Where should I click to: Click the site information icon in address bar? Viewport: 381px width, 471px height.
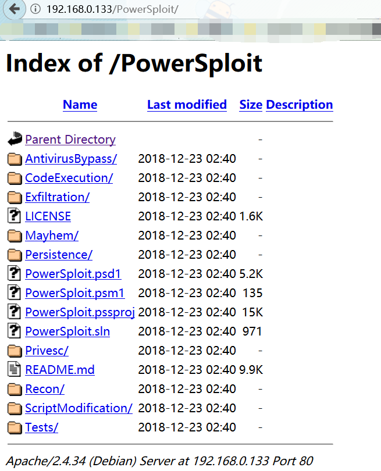tap(35, 9)
